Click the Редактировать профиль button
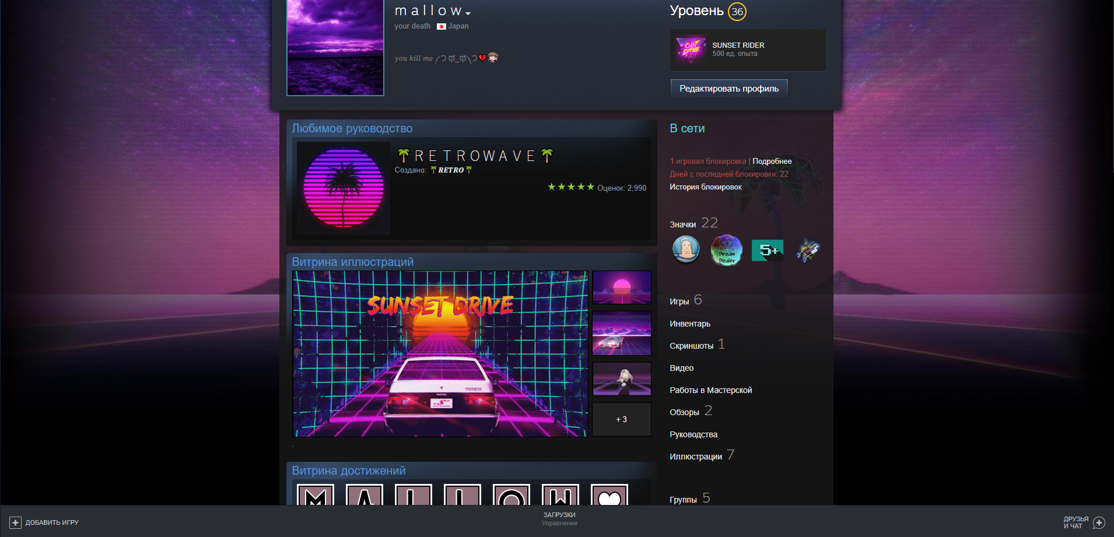This screenshot has width=1114, height=537. pos(729,89)
